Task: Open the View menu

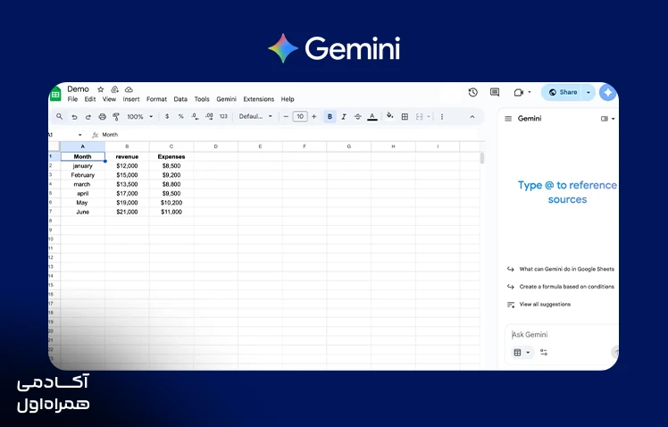Action: coord(109,99)
